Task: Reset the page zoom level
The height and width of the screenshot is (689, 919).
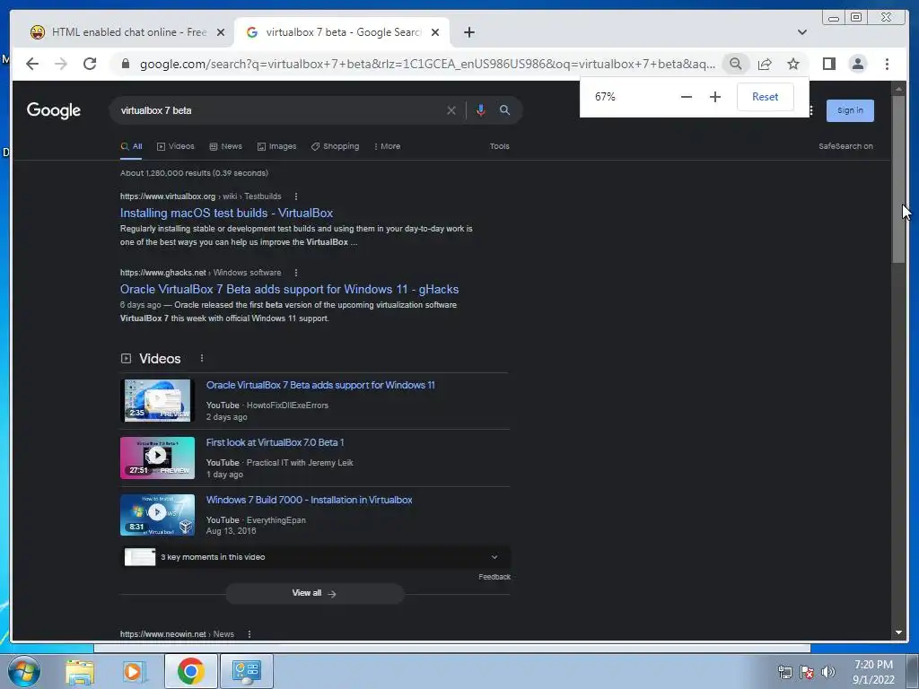Action: pyautogui.click(x=765, y=97)
